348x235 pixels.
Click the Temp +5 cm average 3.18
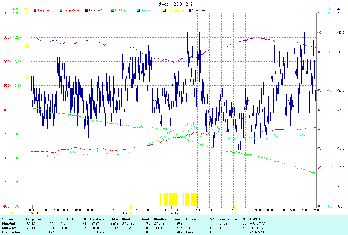(x=243, y=232)
